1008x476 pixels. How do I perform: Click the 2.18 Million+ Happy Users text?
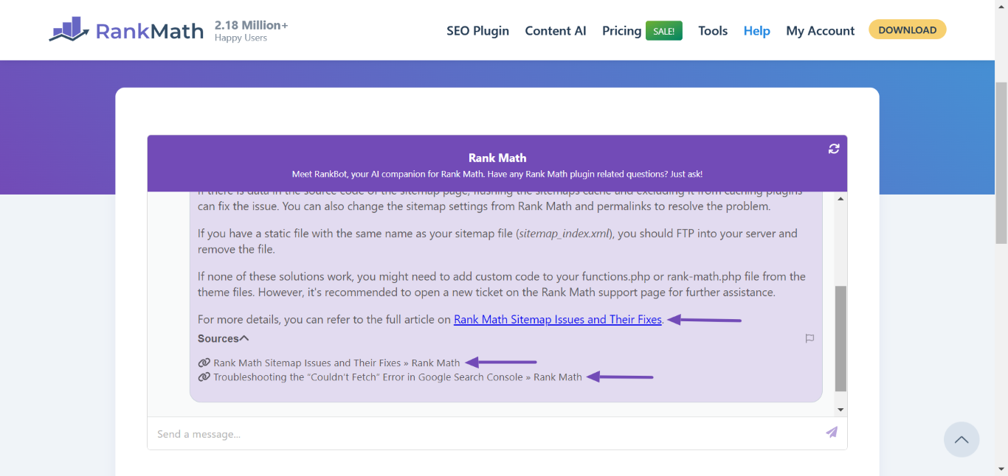[251, 30]
